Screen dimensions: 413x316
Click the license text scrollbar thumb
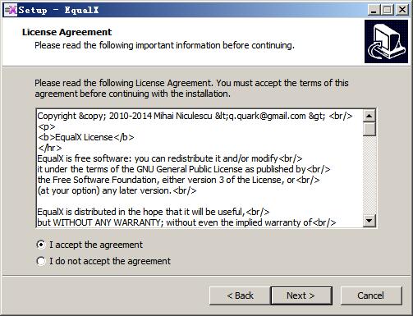coord(369,129)
